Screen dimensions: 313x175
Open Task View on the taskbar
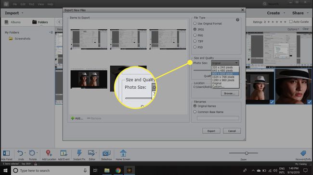coord(95,170)
